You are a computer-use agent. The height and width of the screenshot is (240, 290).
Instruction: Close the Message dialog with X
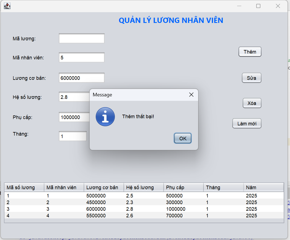(x=191, y=95)
